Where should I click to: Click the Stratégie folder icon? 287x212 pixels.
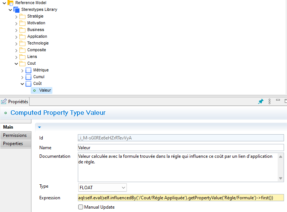tap(22, 16)
